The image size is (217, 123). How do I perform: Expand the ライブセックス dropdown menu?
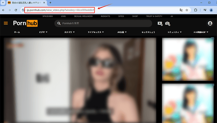tap(96, 32)
